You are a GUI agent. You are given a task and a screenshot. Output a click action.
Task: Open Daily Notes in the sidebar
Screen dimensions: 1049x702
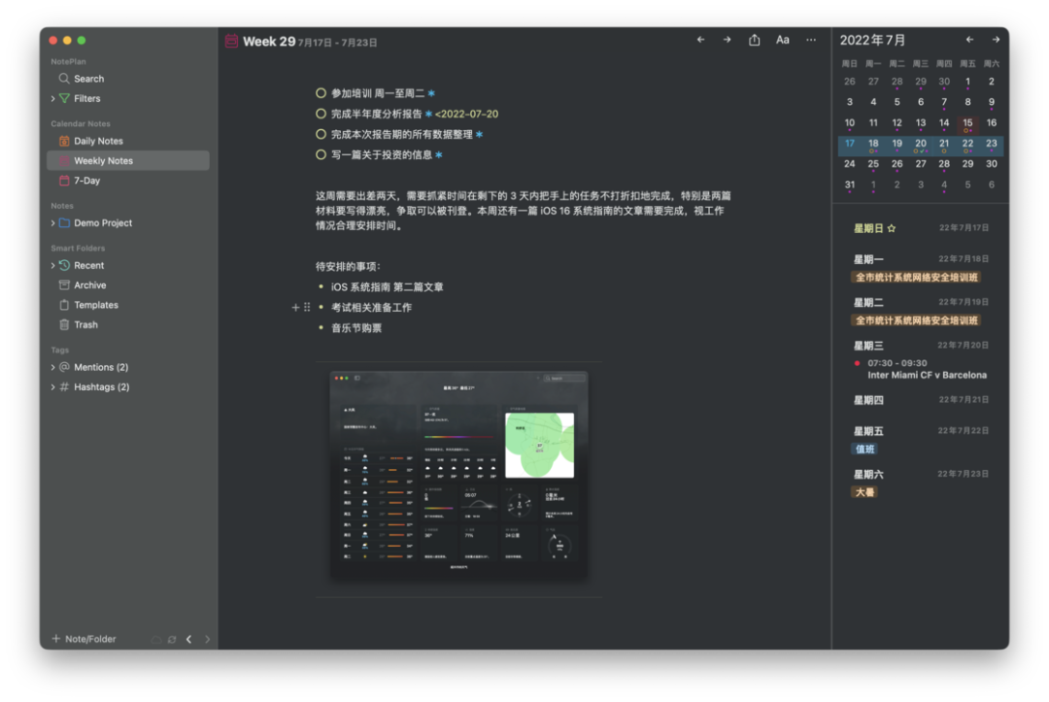[x=98, y=141]
